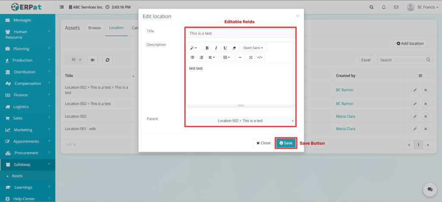The height and width of the screenshot is (202, 442).
Task: Expand the table insert dropdown
Action: [226, 57]
